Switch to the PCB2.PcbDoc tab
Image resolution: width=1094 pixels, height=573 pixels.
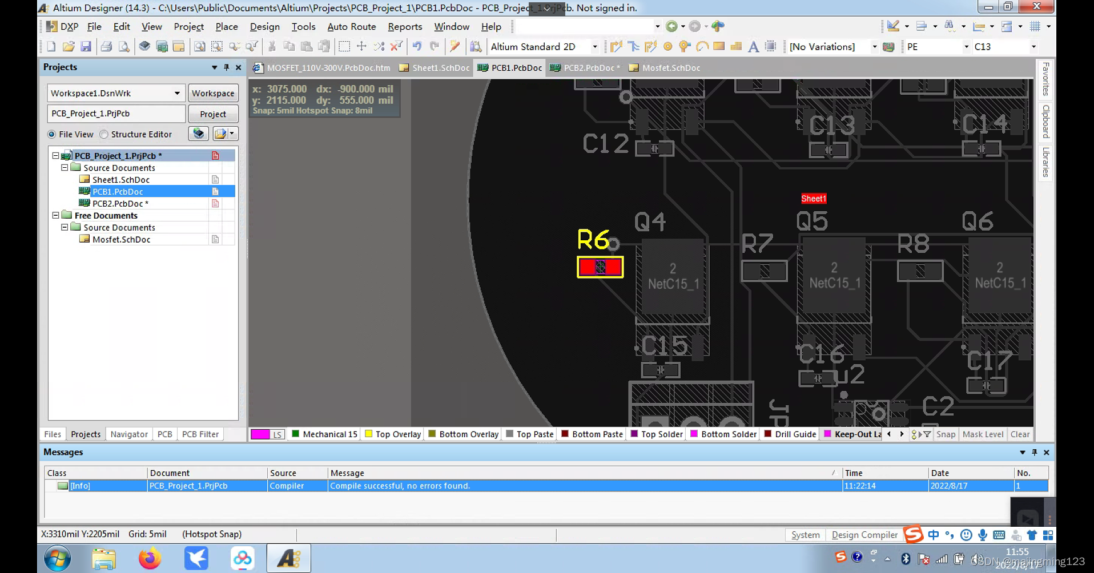pyautogui.click(x=585, y=68)
